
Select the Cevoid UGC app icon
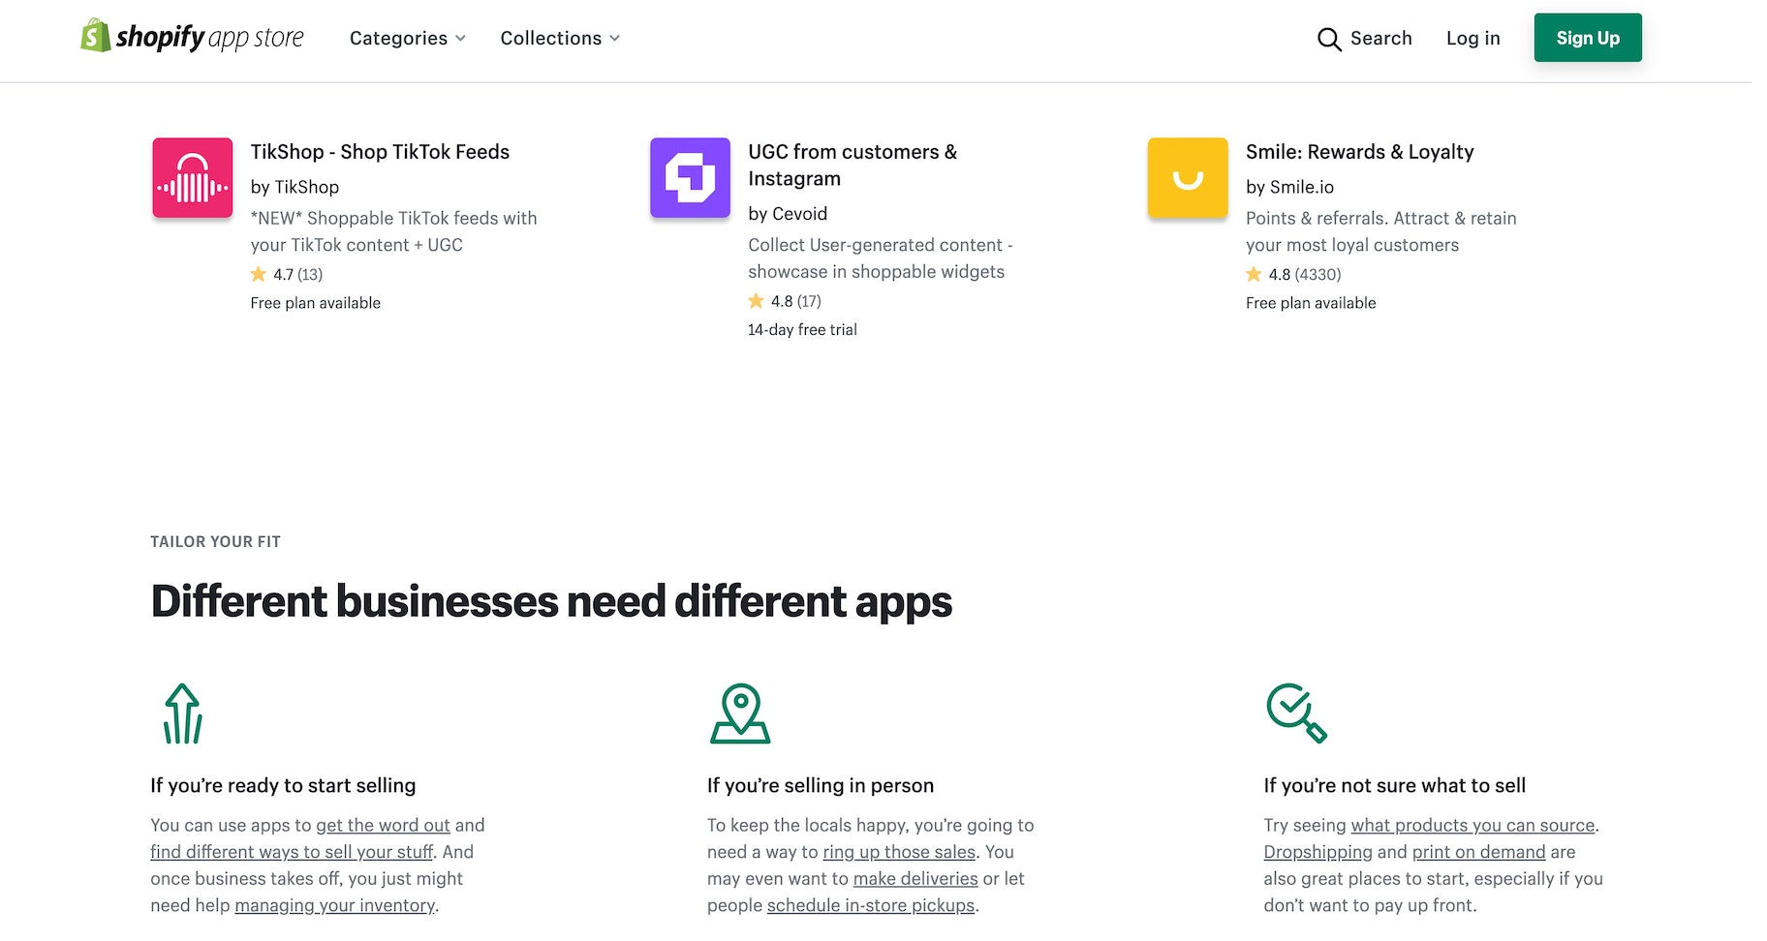click(689, 177)
